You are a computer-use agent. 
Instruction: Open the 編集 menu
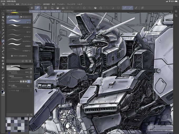tap(18, 4)
